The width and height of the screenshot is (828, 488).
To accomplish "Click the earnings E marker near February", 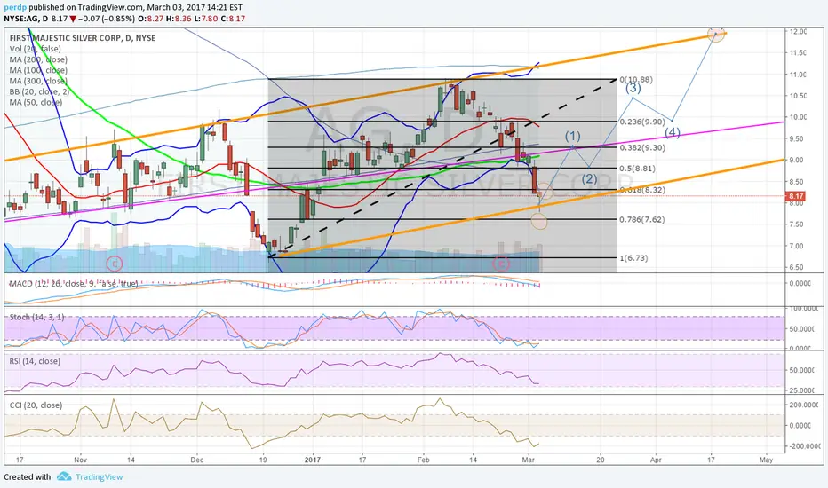I will (500, 264).
